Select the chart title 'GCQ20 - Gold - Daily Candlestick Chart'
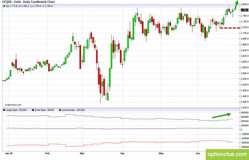This screenshot has width=249, height=160. (x=28, y=2)
